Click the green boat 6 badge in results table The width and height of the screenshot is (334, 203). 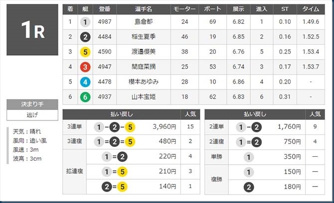point(85,97)
